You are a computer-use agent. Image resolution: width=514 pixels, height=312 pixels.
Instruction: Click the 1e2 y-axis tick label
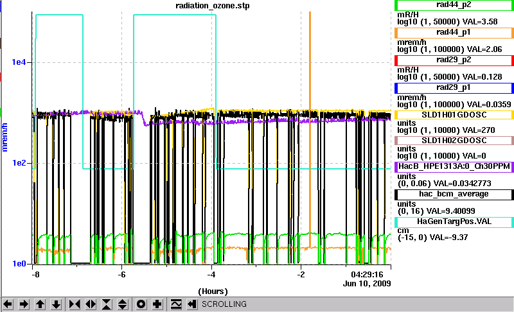tap(19, 162)
